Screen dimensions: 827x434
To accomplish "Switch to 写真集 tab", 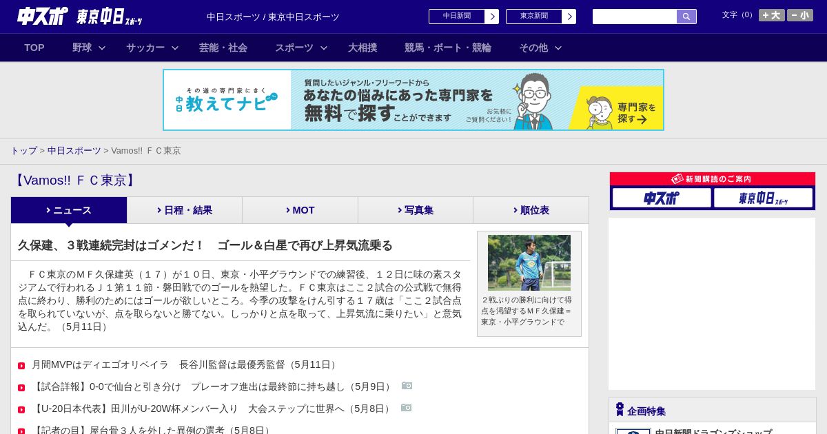I will (416, 210).
